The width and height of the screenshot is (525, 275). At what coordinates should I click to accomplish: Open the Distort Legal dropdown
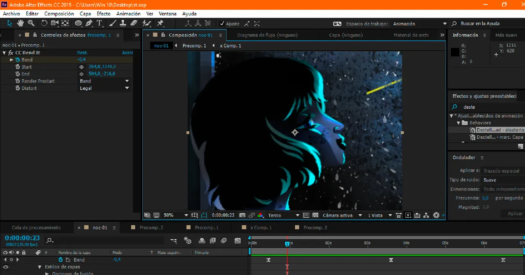click(104, 88)
